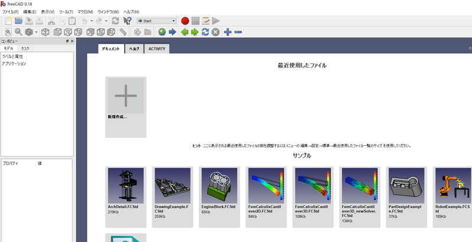
Task: Open the macros dialog notepad icon
Action: tap(205, 21)
